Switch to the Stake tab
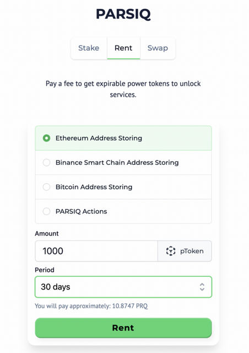This screenshot has width=249, height=353. pyautogui.click(x=89, y=48)
